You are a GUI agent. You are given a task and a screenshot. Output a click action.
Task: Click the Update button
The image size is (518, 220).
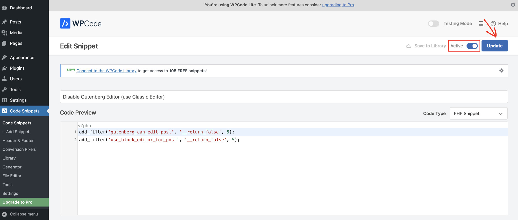click(495, 46)
